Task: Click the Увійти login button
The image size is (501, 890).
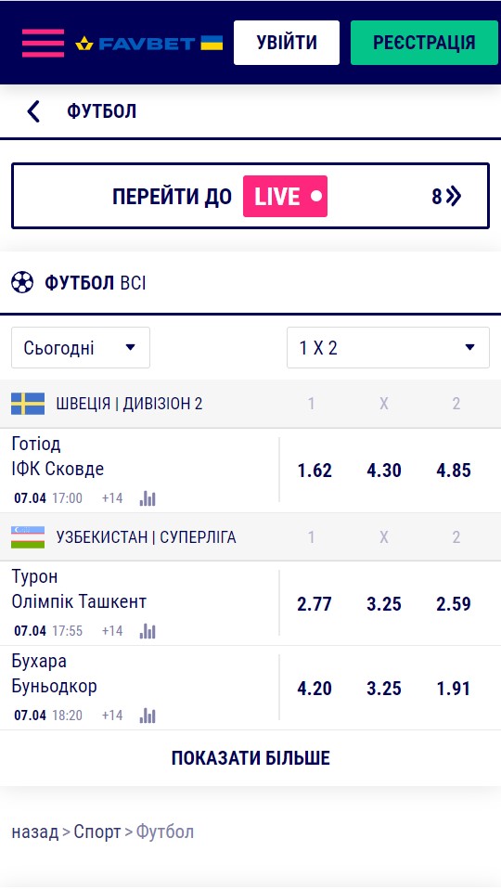Action: [x=287, y=43]
